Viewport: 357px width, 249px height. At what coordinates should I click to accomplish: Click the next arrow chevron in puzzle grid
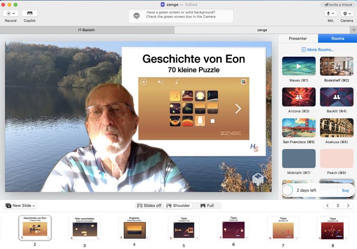pos(238,108)
